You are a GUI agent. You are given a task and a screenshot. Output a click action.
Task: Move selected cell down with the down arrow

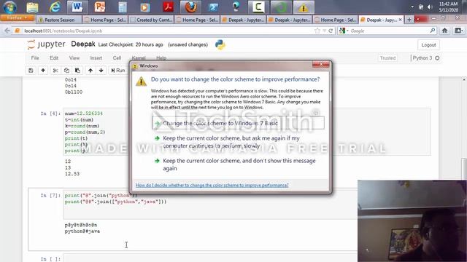pyautogui.click(x=101, y=71)
